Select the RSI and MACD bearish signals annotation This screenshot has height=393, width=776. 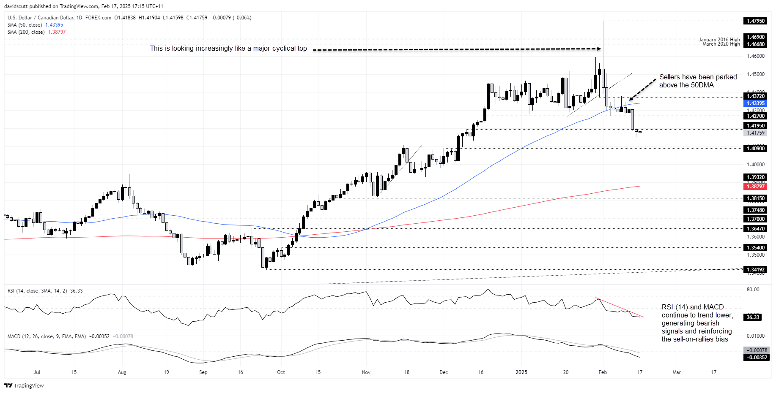point(697,323)
